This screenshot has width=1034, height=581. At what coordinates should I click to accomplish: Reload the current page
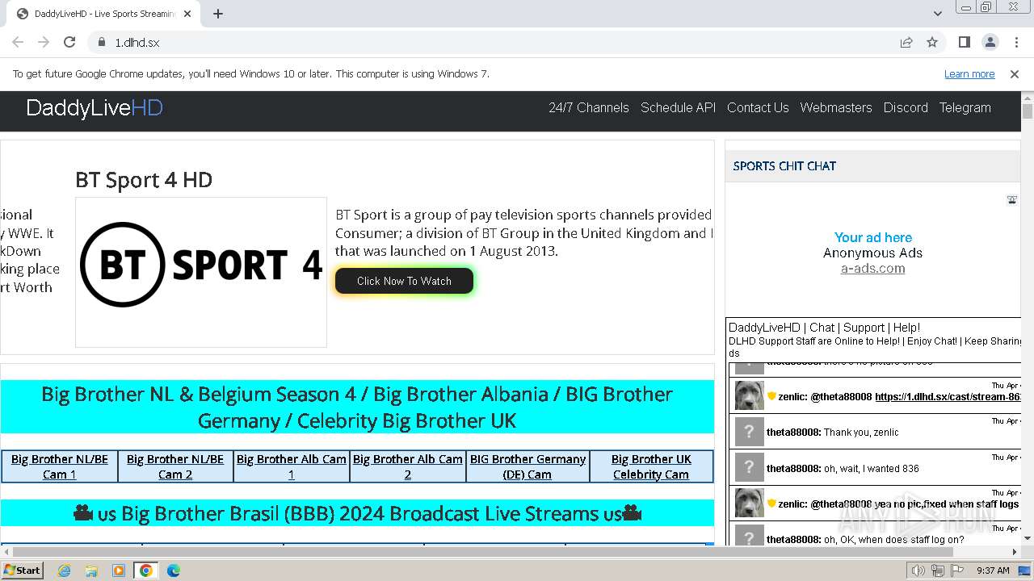[69, 42]
